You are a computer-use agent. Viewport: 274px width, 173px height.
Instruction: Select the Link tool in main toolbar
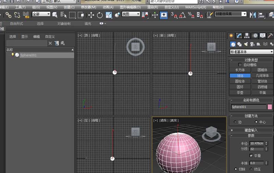(x=8, y=15)
